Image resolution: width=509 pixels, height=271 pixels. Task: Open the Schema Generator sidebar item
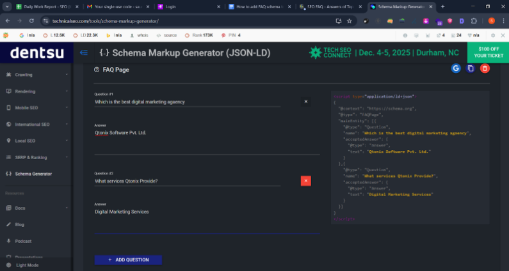(35, 174)
